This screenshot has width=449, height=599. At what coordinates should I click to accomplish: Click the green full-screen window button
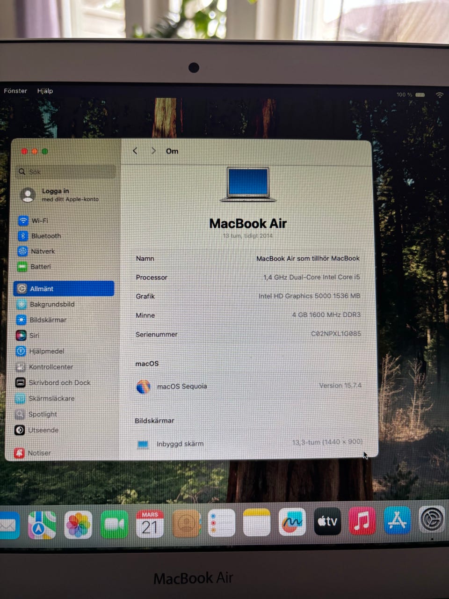[x=45, y=151]
